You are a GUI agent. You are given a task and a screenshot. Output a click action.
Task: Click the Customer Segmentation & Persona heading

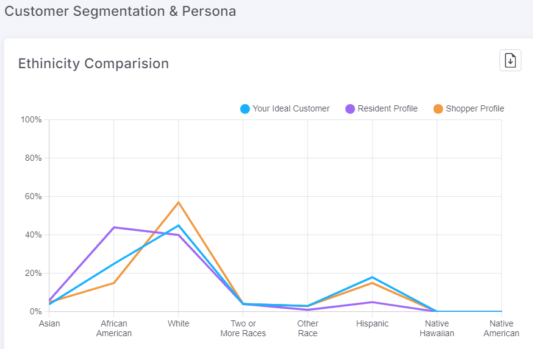120,11
